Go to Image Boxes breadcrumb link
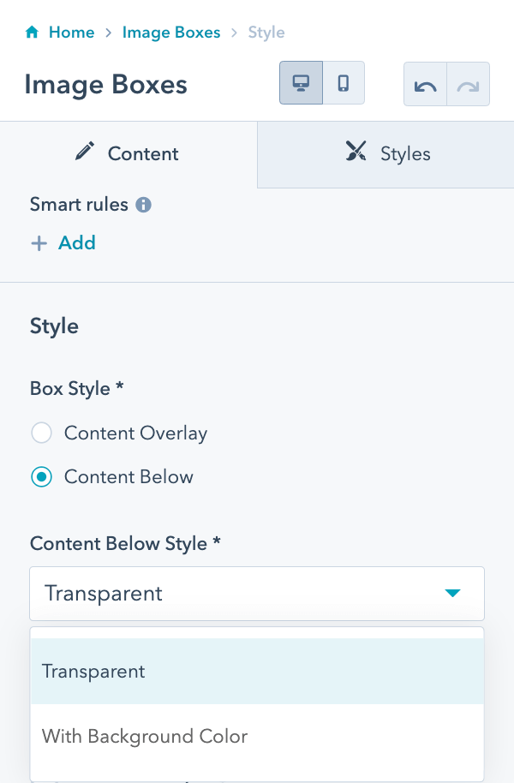Viewport: 514px width, 783px height. pyautogui.click(x=171, y=33)
